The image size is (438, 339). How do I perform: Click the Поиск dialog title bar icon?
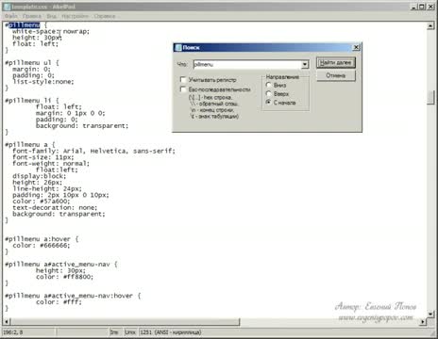pyautogui.click(x=178, y=47)
